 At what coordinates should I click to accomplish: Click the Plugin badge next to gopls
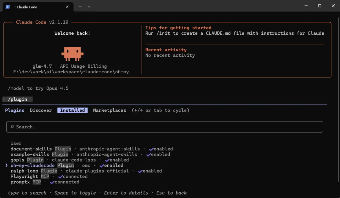pos(35,160)
